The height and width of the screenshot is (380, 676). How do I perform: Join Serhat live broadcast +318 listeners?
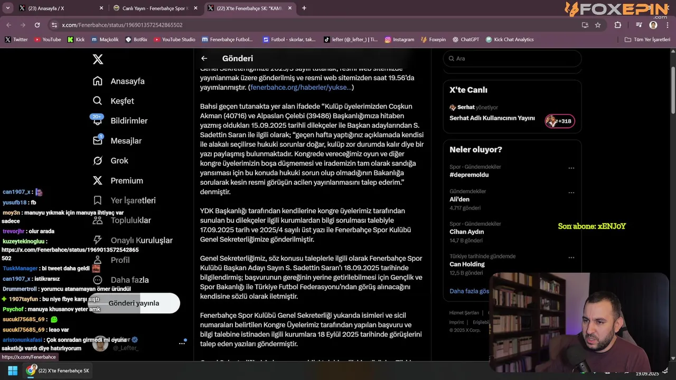point(560,121)
